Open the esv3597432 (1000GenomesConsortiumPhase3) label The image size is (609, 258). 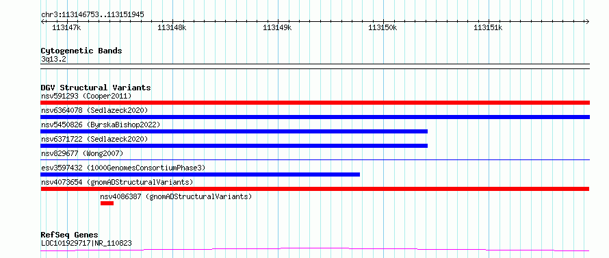coord(123,168)
